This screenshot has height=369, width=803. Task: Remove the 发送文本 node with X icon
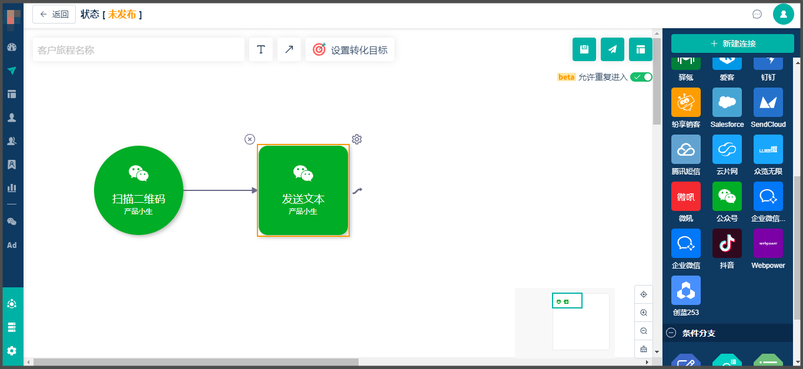250,139
